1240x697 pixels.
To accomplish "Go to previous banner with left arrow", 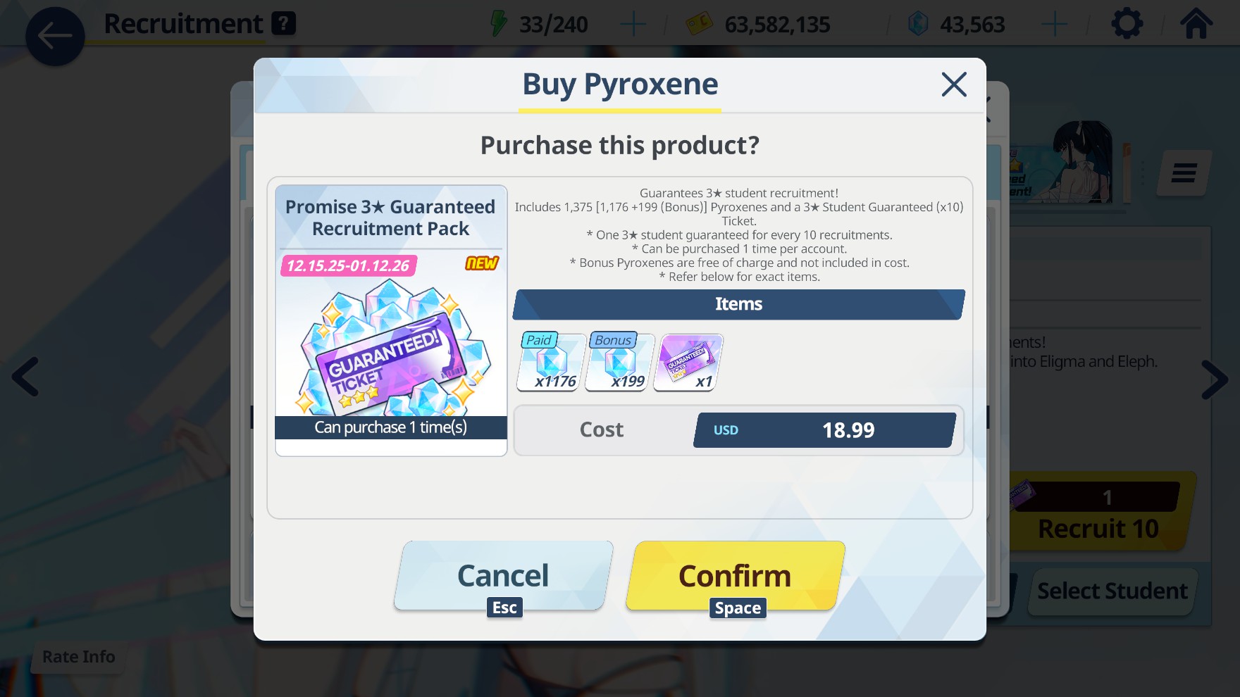I will [x=25, y=377].
